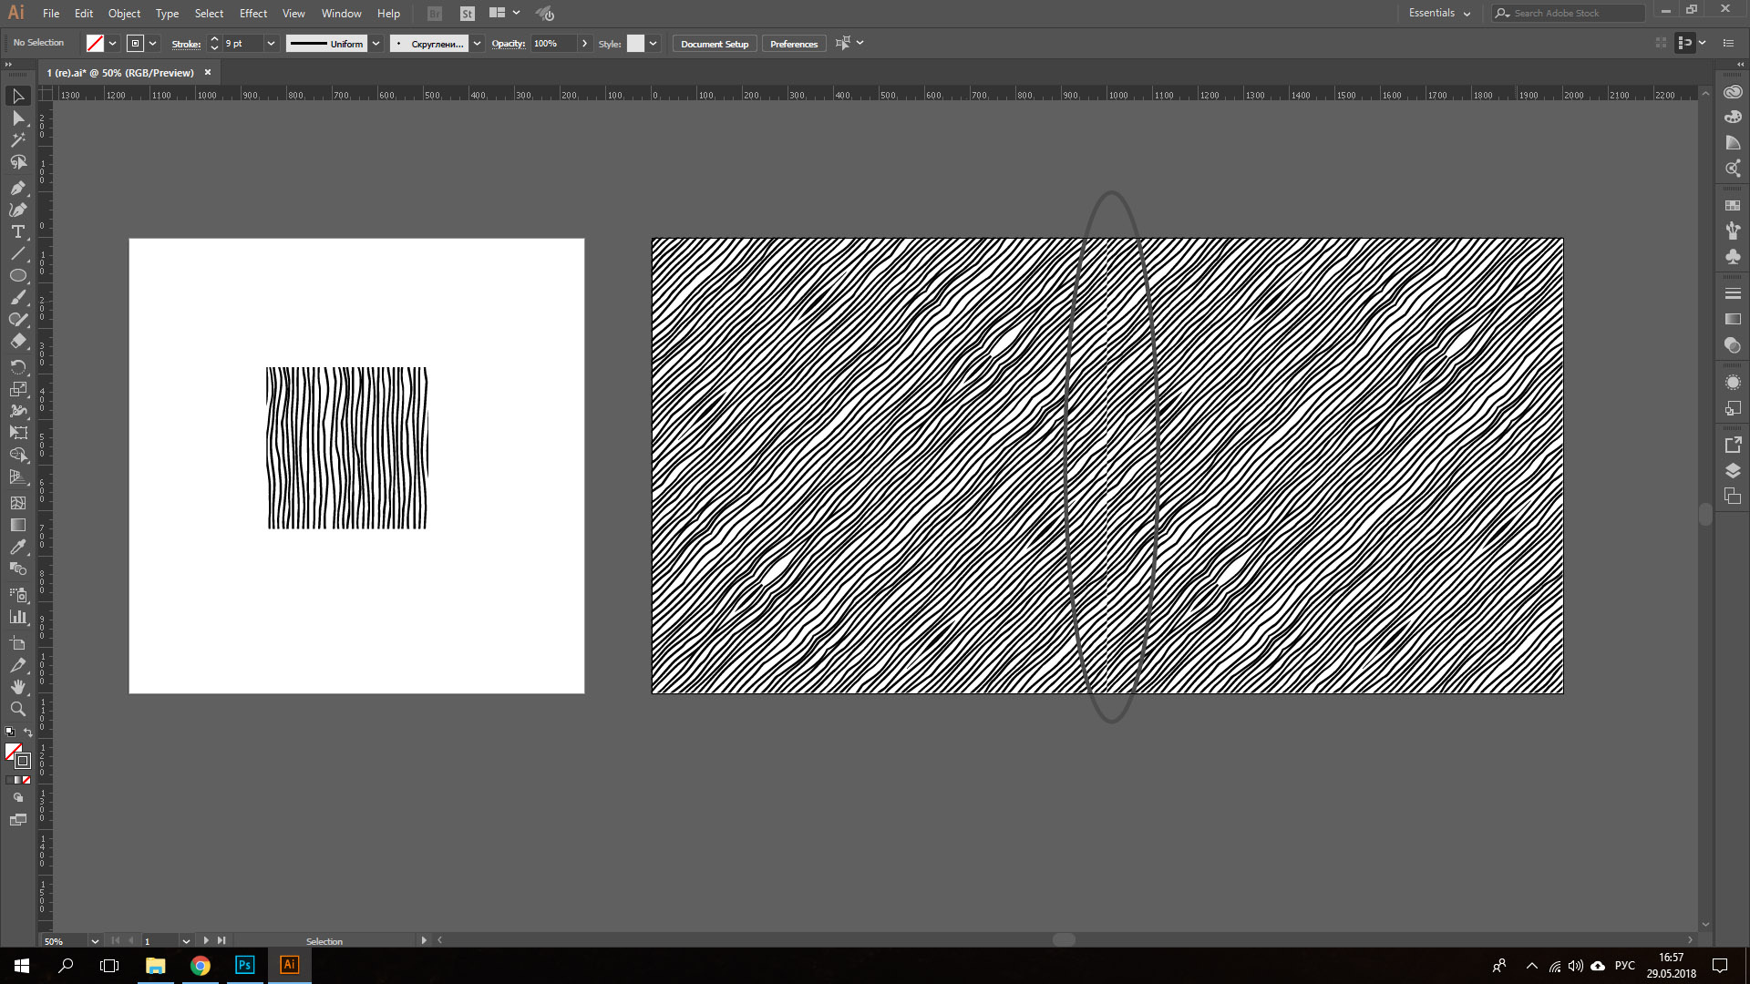Select the Gradient tool
Viewport: 1750px width, 984px height.
pos(17,525)
